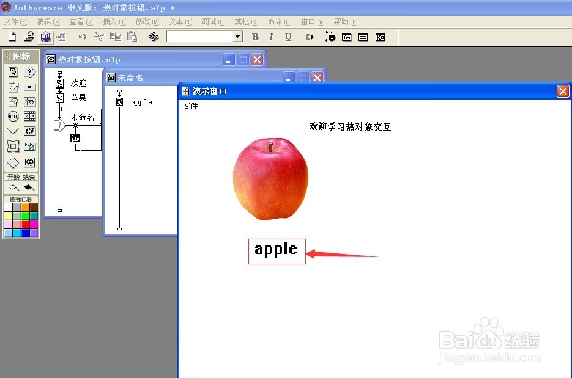Pick the red swatch in icon colors
Screen dimensions: 572x378
(x=25, y=224)
